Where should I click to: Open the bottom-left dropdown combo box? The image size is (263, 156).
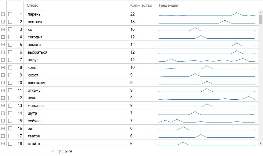[x=52, y=151]
